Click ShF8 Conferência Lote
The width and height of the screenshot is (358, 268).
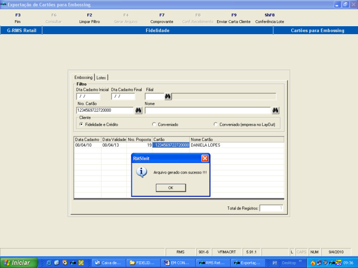pyautogui.click(x=270, y=18)
